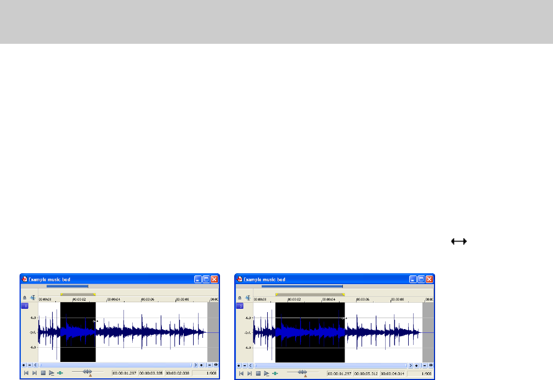Click the playback rate scrub slider in left window
The image size is (553, 380).
point(87,372)
